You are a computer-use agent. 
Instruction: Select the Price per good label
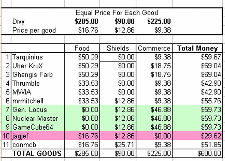coord(34,30)
